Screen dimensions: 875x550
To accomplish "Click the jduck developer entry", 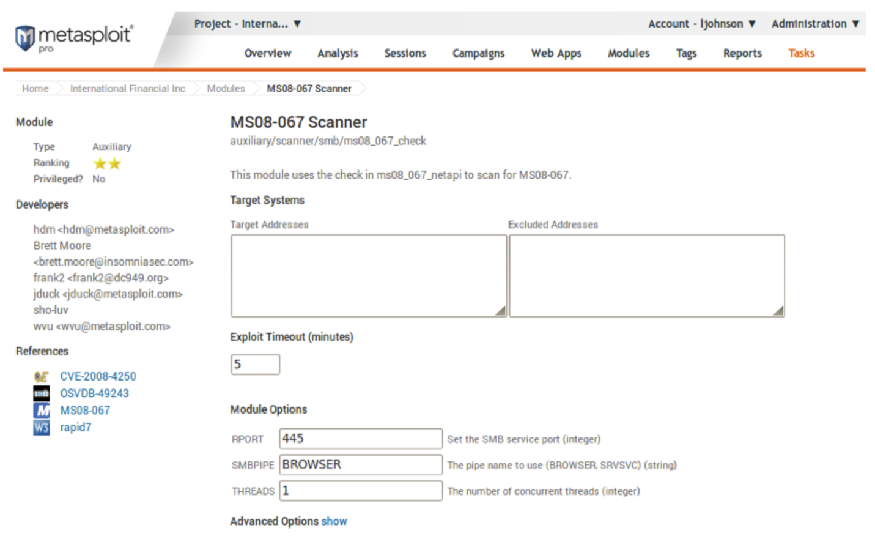I will [108, 294].
